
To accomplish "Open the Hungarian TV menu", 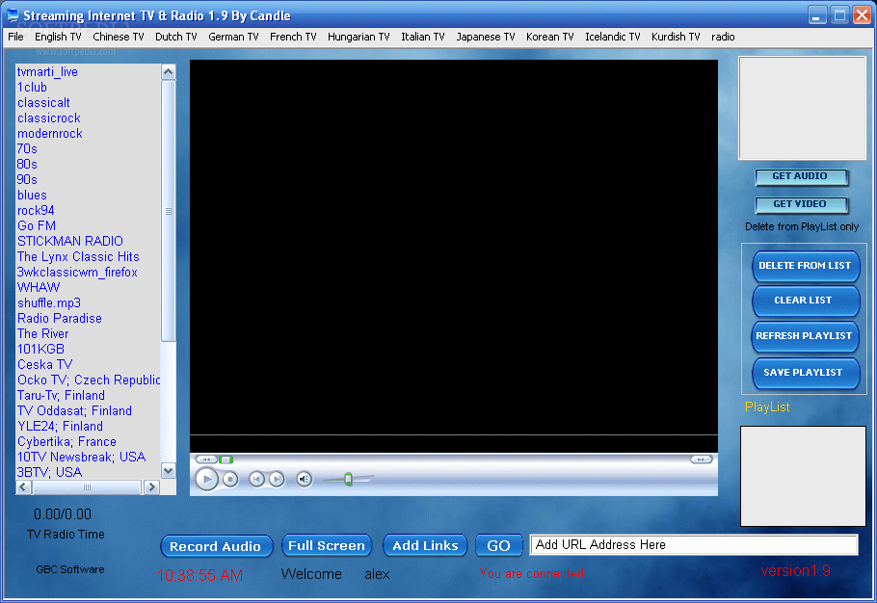I will [359, 37].
